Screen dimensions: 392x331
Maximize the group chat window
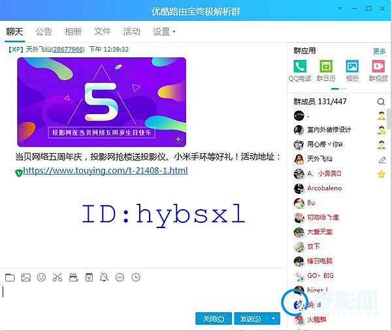pos(368,8)
